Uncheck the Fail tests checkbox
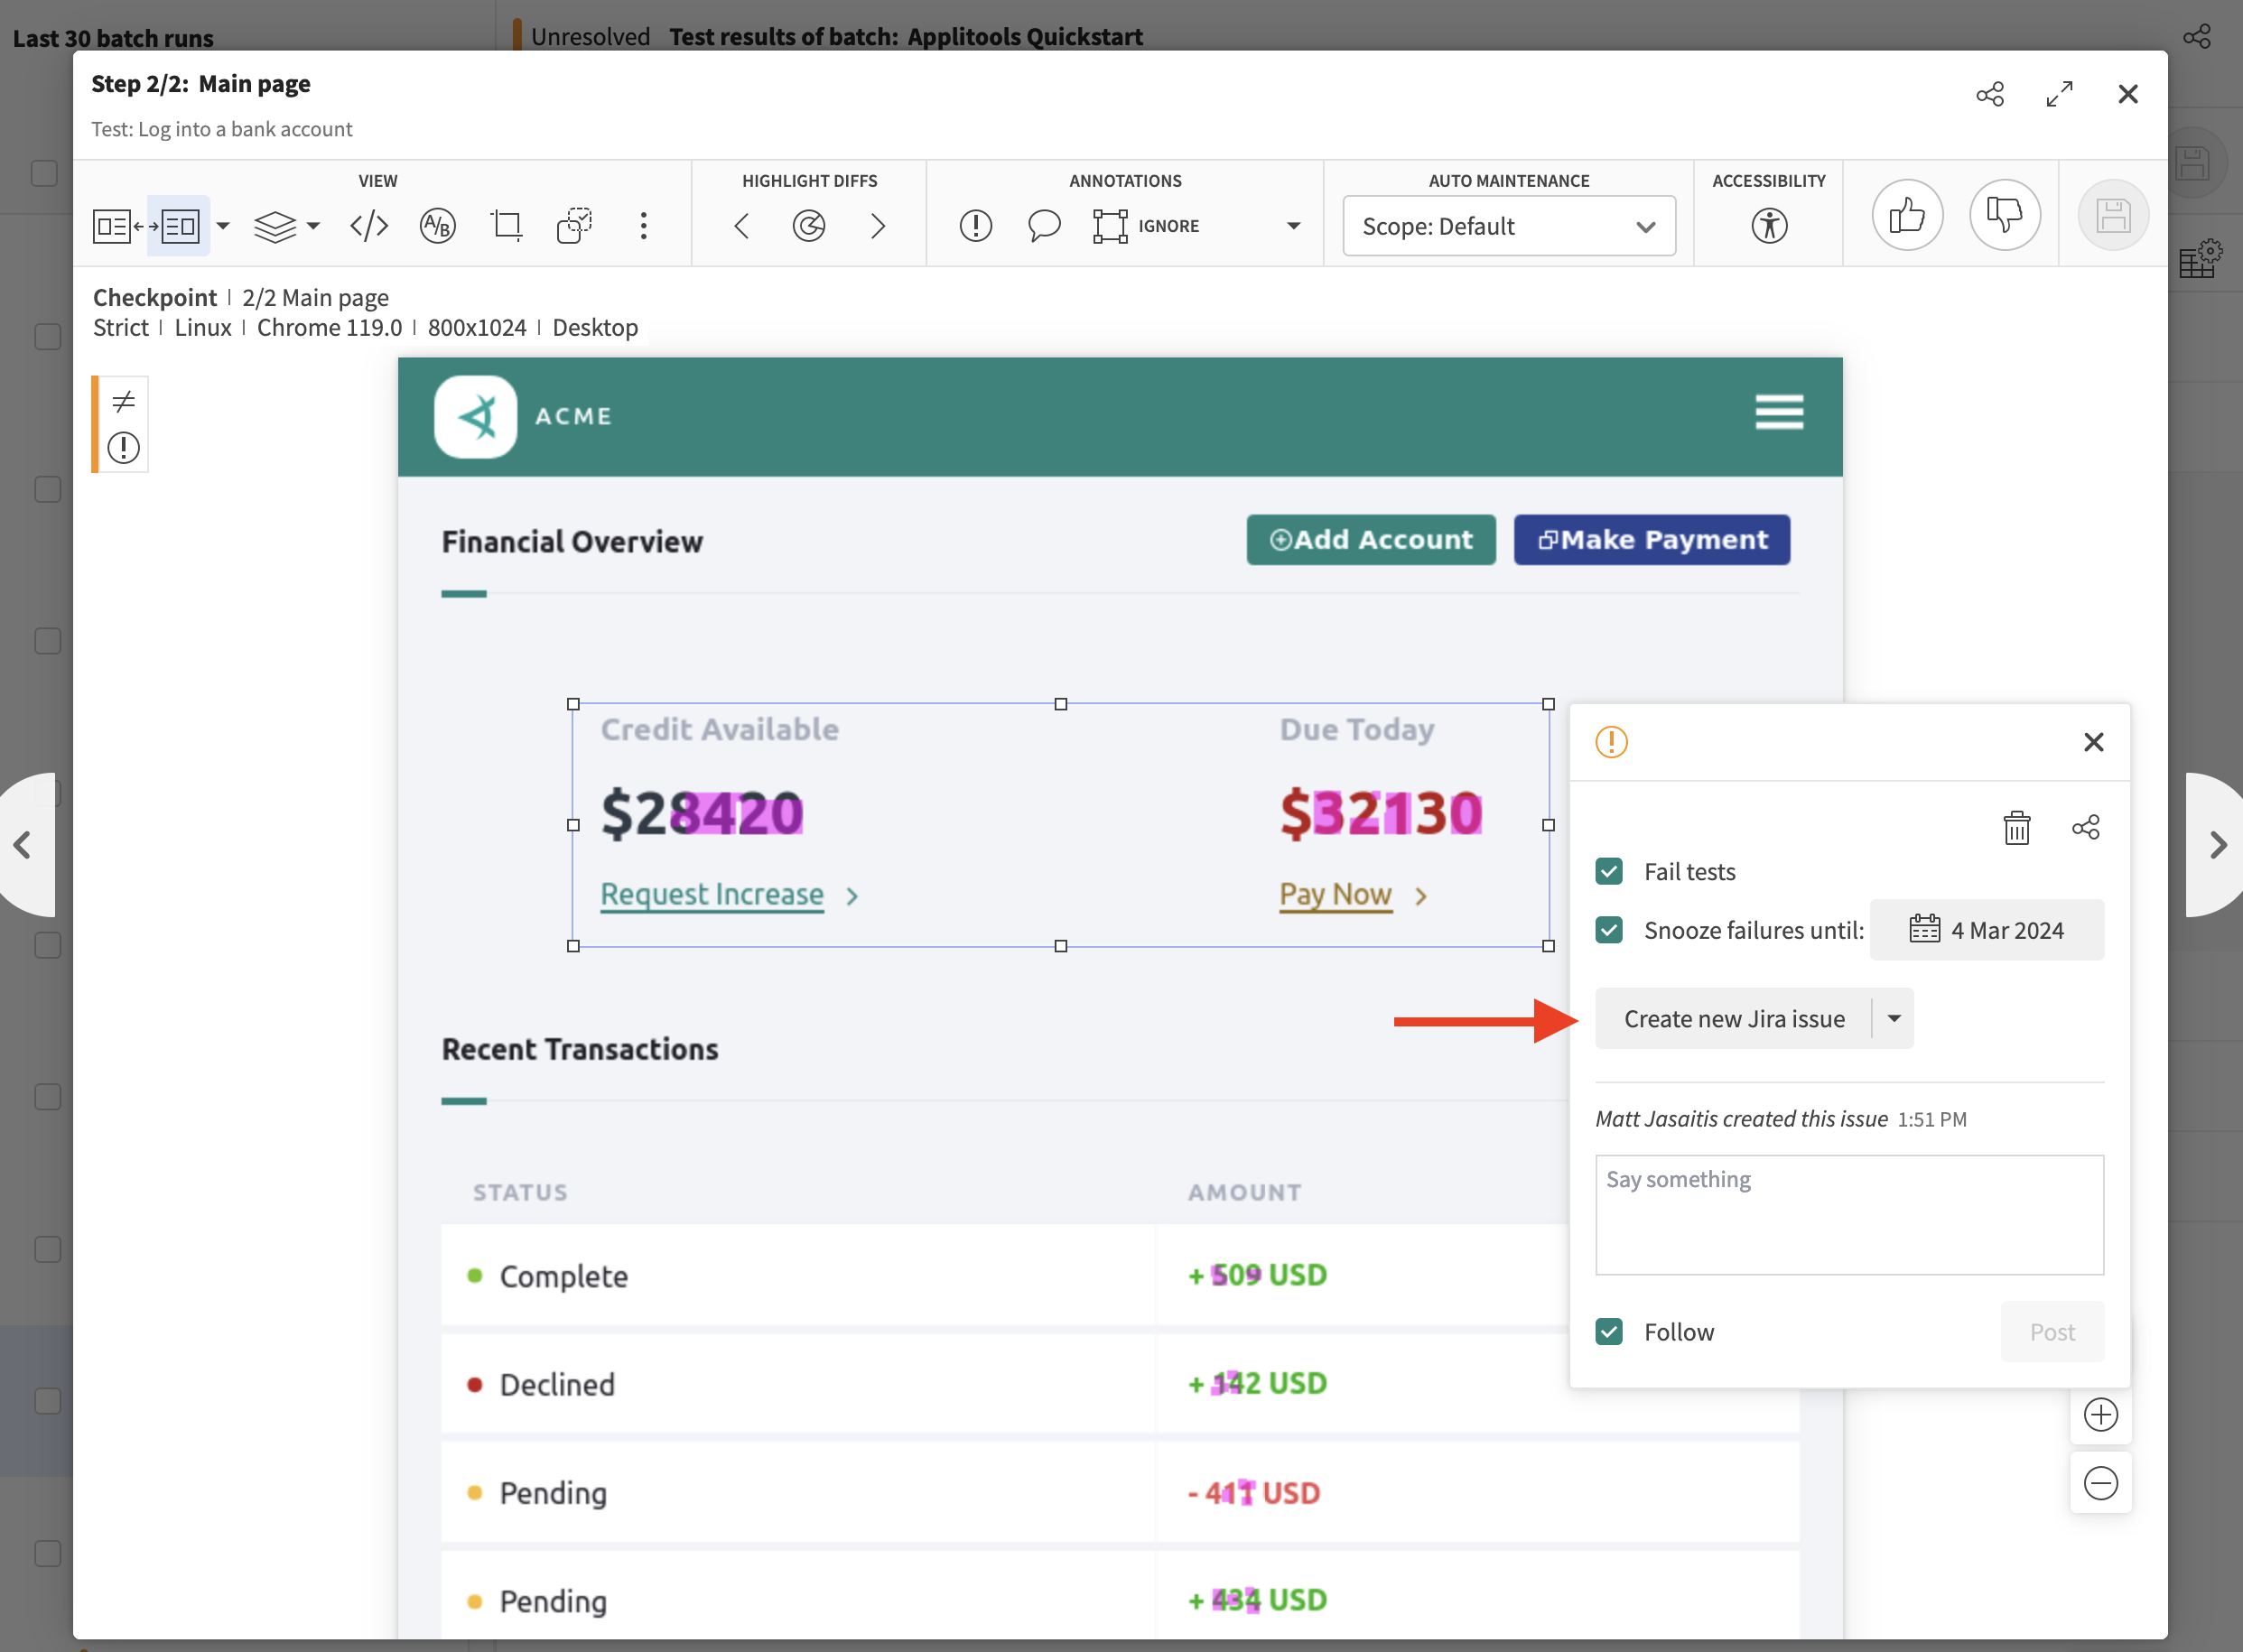 [1609, 871]
